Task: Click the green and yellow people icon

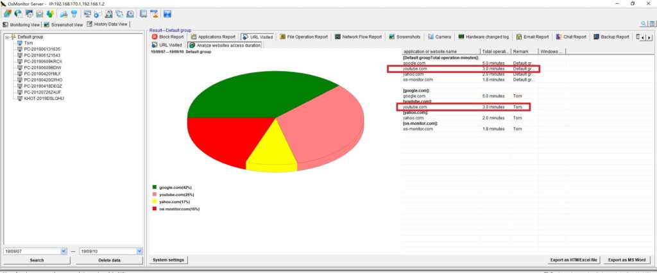Action: coord(50,14)
